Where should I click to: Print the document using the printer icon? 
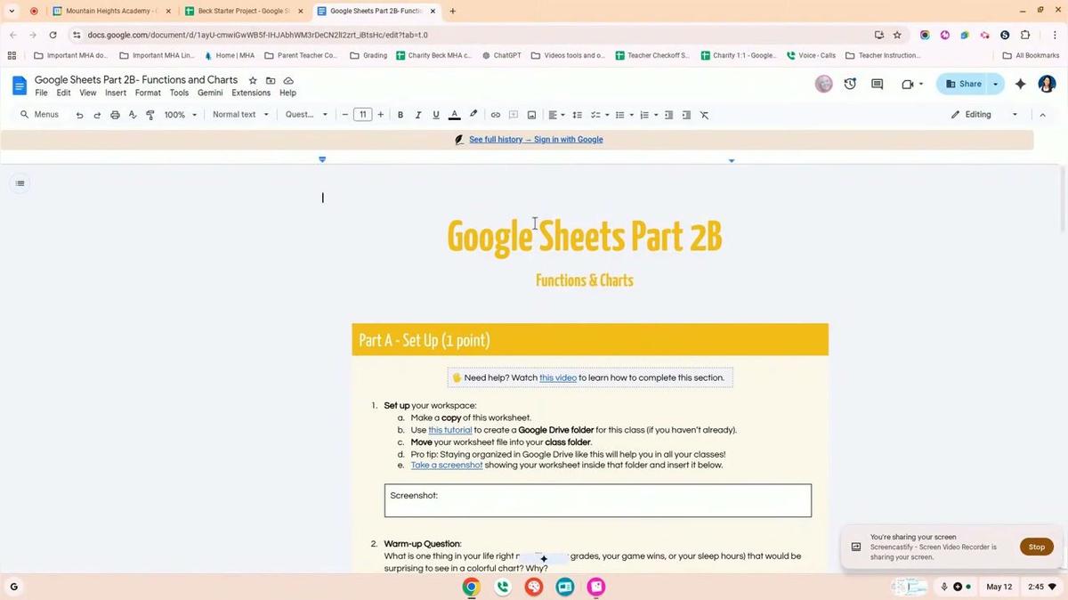(115, 115)
